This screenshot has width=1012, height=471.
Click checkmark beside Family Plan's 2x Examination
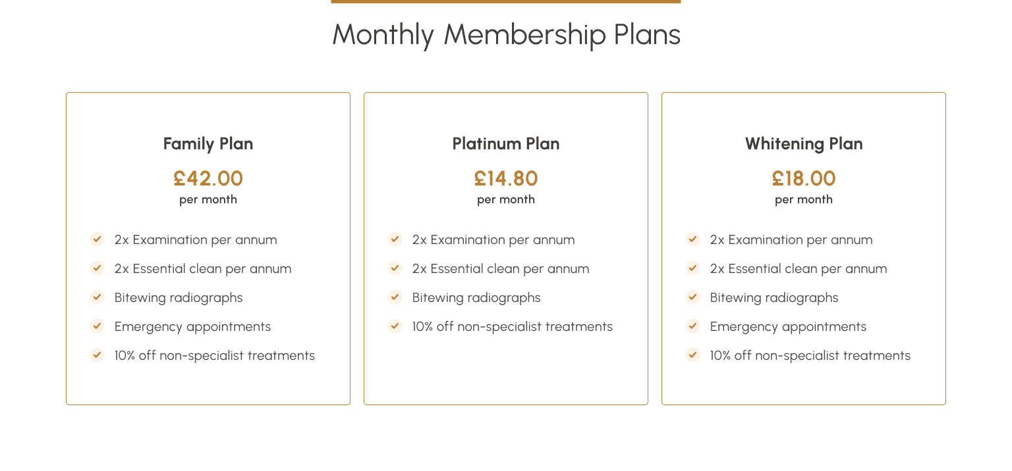(97, 239)
